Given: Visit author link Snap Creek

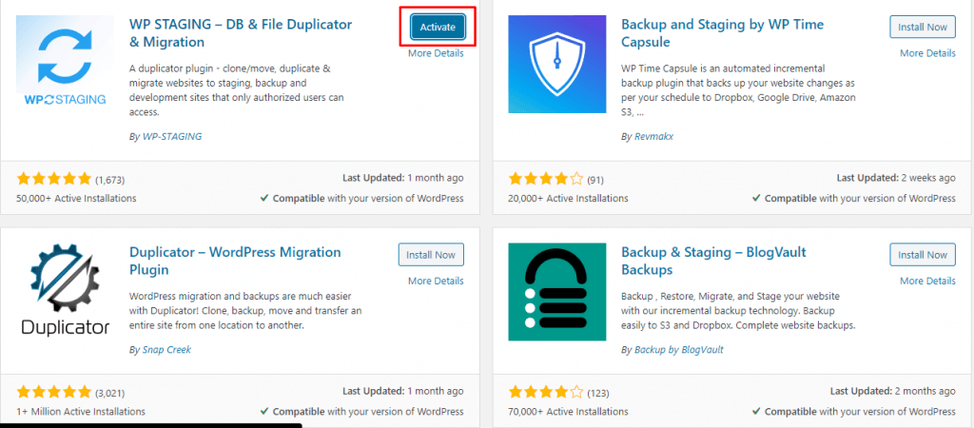Looking at the screenshot, I should tap(166, 350).
